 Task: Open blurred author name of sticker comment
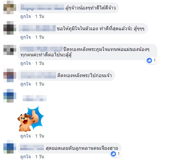(x=35, y=98)
